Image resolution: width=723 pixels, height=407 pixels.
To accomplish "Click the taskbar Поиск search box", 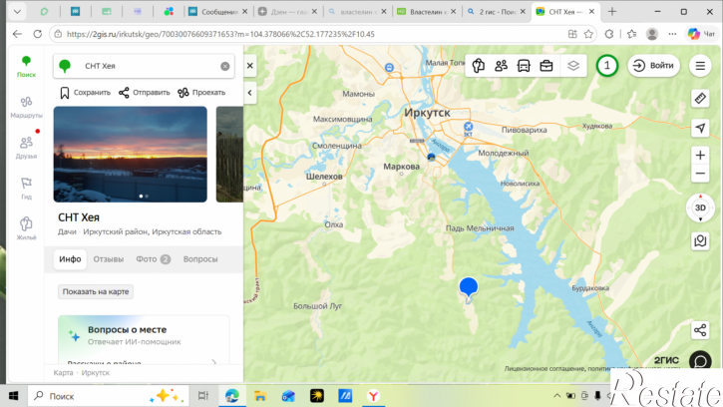I will pyautogui.click(x=109, y=396).
